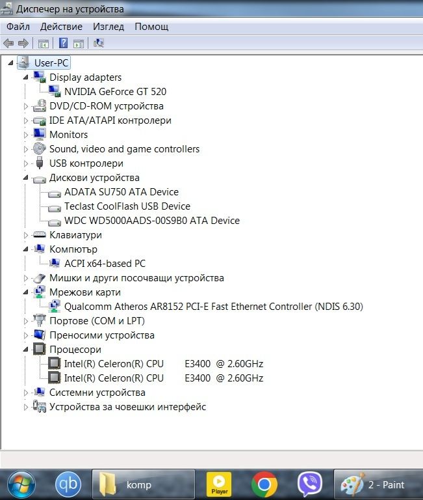
Task: Click the Портове port connector icon
Action: tap(40, 320)
